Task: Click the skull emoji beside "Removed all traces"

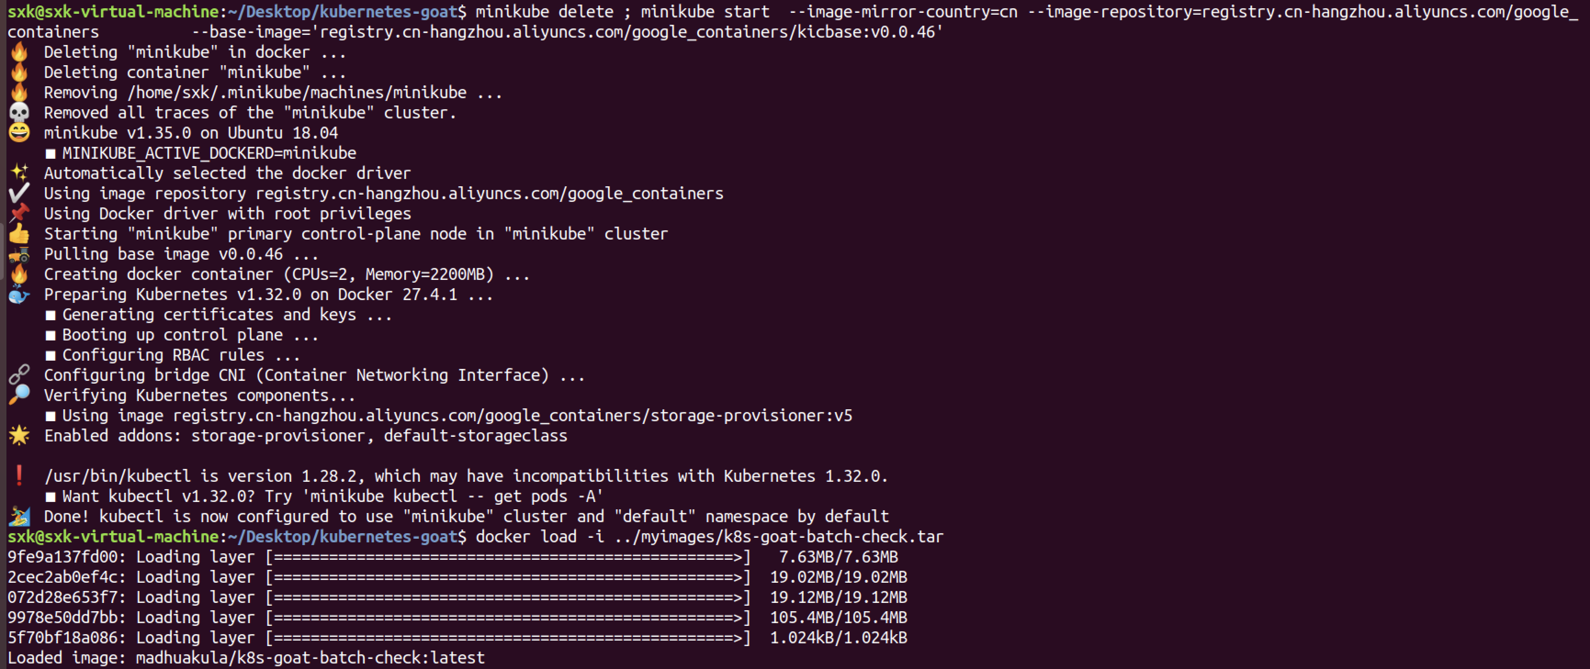Action: (19, 113)
